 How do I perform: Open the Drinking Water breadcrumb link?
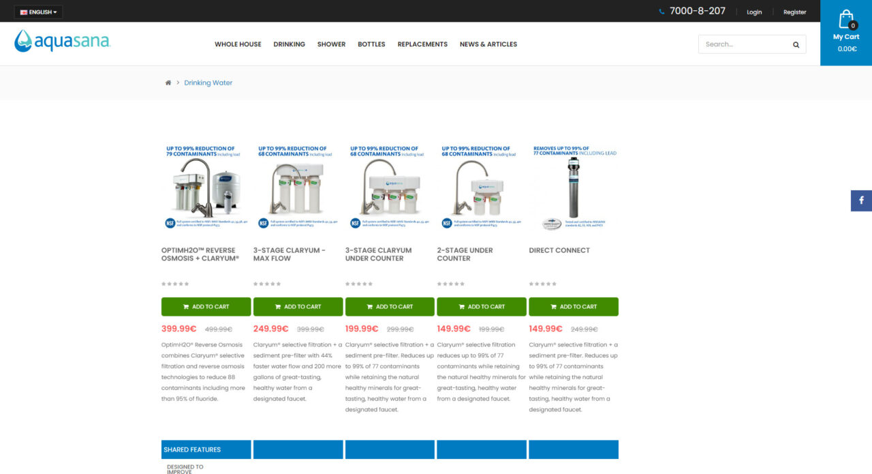(x=208, y=83)
